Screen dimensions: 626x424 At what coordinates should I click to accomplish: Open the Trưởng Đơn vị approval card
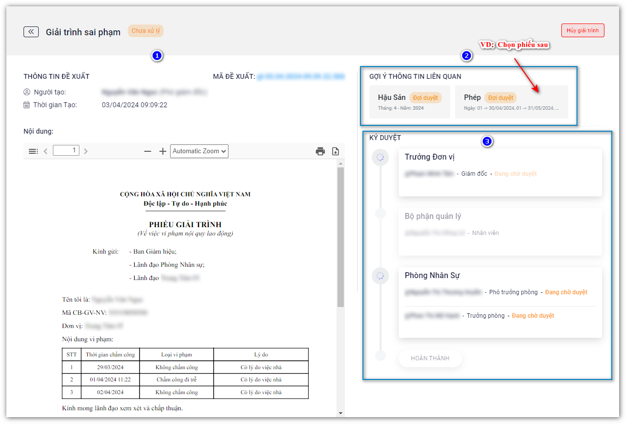[x=500, y=172]
